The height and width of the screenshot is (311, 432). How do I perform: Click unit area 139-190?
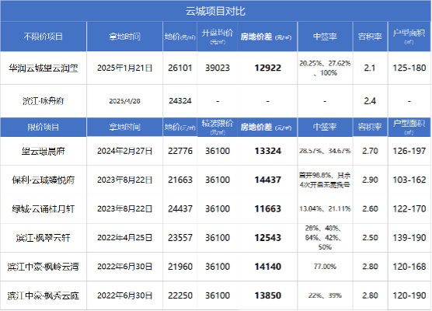click(x=409, y=238)
